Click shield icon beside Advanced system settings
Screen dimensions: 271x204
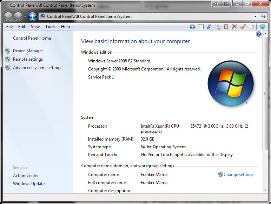pos(8,68)
